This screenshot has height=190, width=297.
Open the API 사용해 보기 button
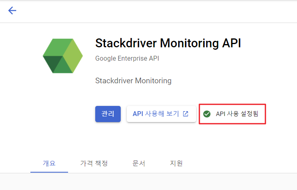pyautogui.click(x=161, y=114)
